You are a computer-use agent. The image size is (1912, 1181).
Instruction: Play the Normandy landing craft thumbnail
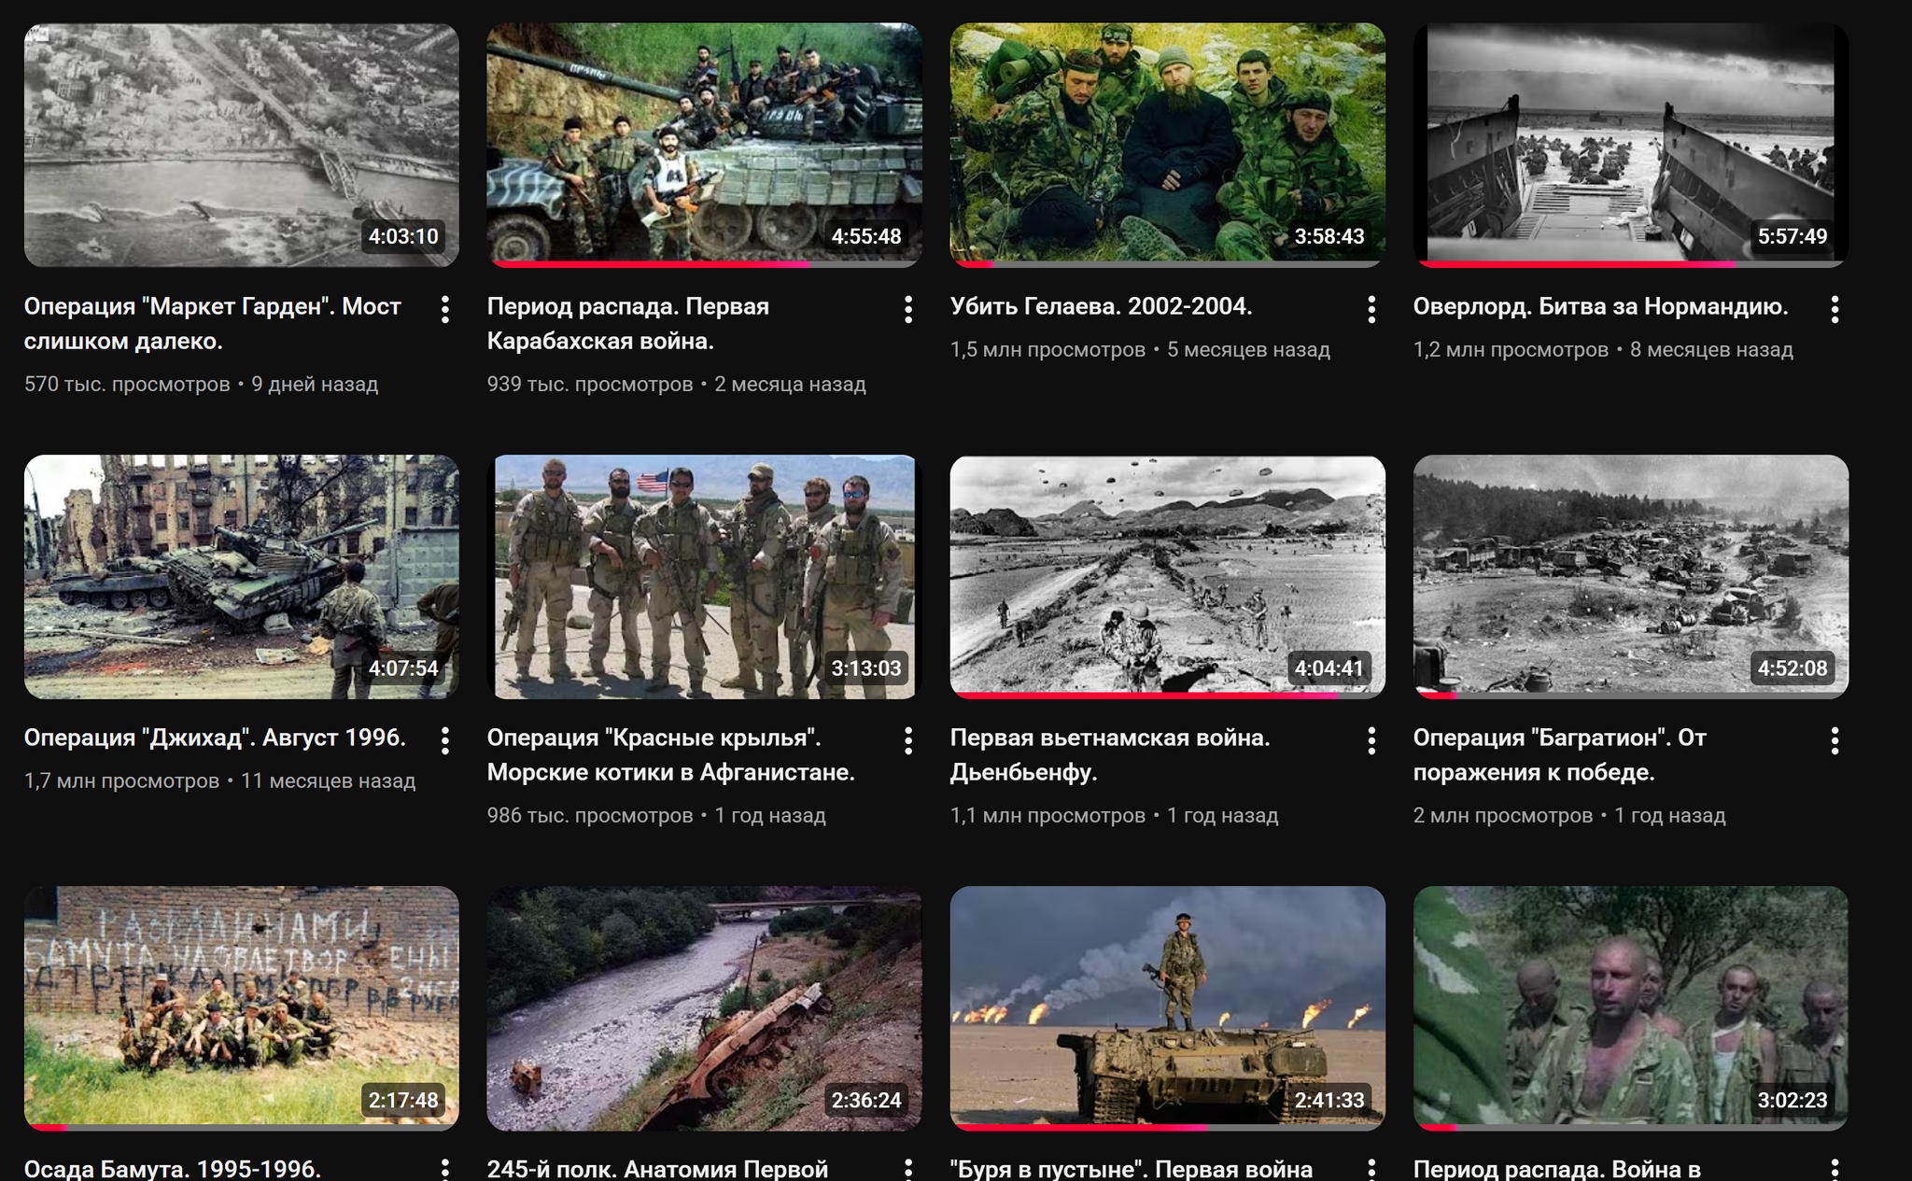(1631, 146)
